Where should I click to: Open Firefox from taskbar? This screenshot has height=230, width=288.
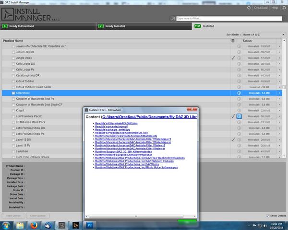coord(34,225)
